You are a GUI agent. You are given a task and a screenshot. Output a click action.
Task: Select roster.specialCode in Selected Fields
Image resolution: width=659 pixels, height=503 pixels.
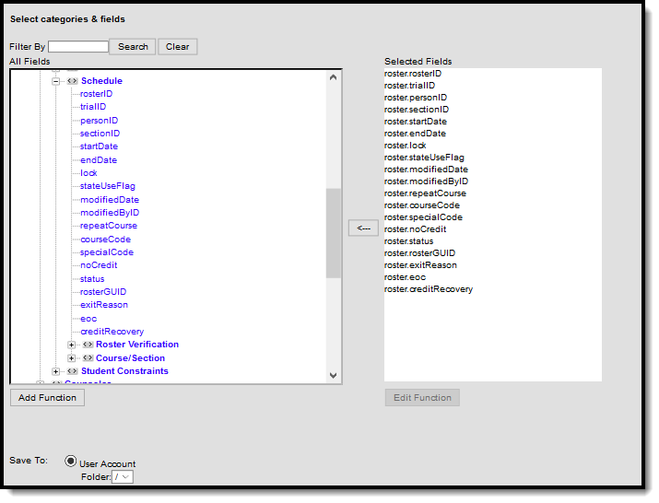423,217
